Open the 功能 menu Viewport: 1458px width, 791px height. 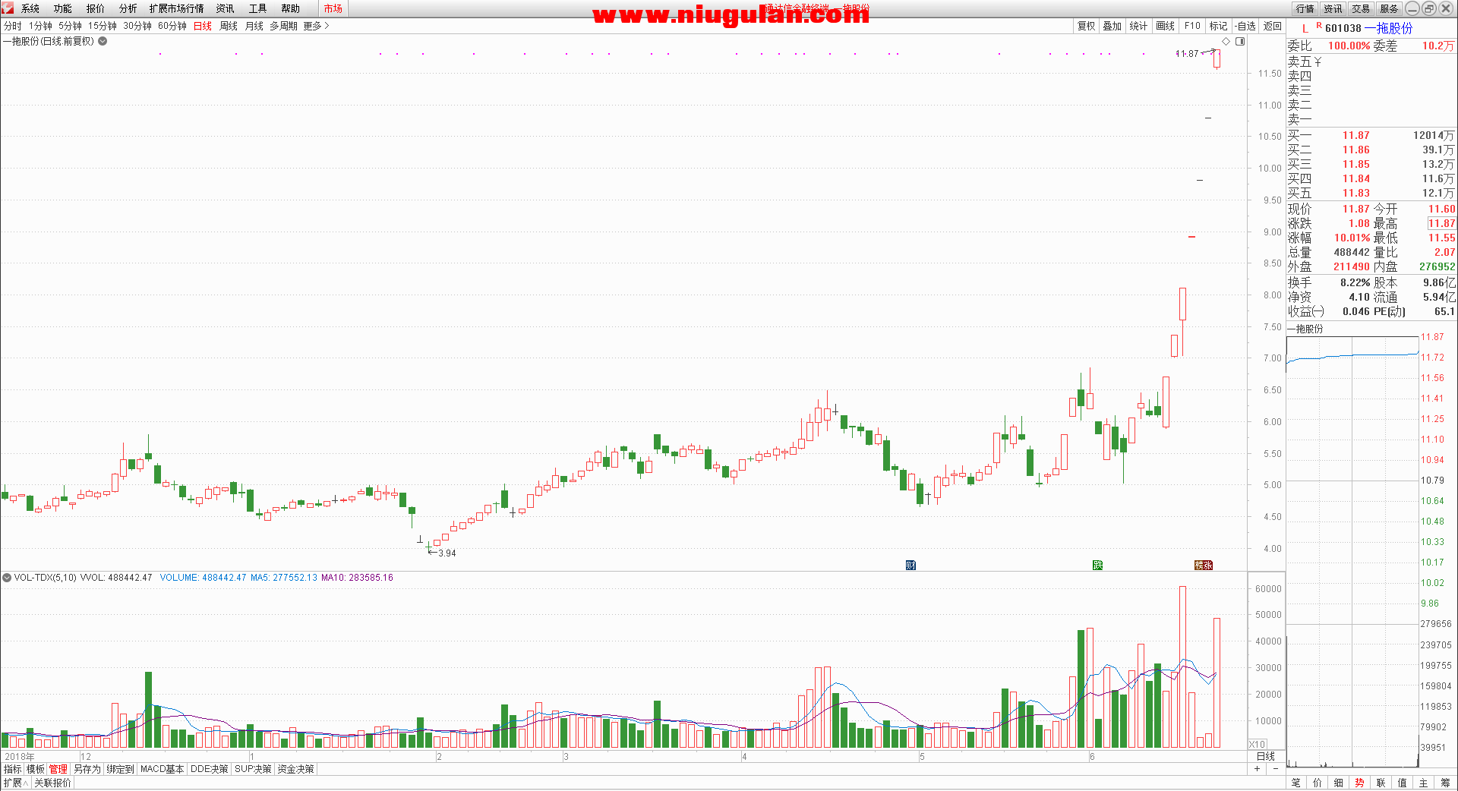tap(63, 8)
